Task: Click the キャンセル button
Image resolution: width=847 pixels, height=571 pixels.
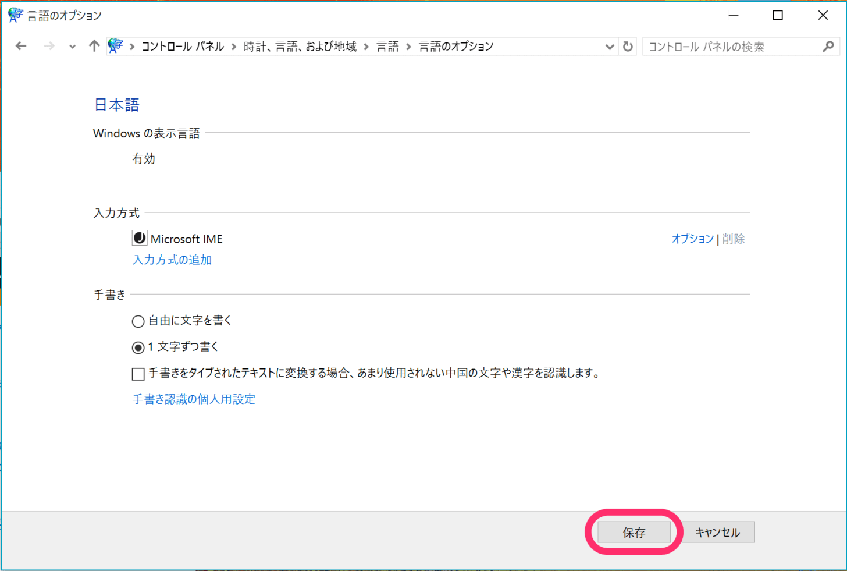Action: tap(718, 532)
